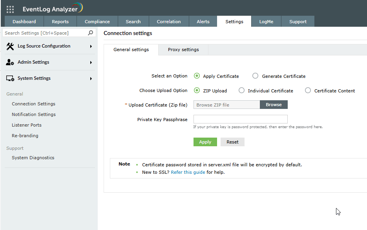The height and width of the screenshot is (230, 367).
Task: Open the Refer this guide link
Action: point(188,172)
